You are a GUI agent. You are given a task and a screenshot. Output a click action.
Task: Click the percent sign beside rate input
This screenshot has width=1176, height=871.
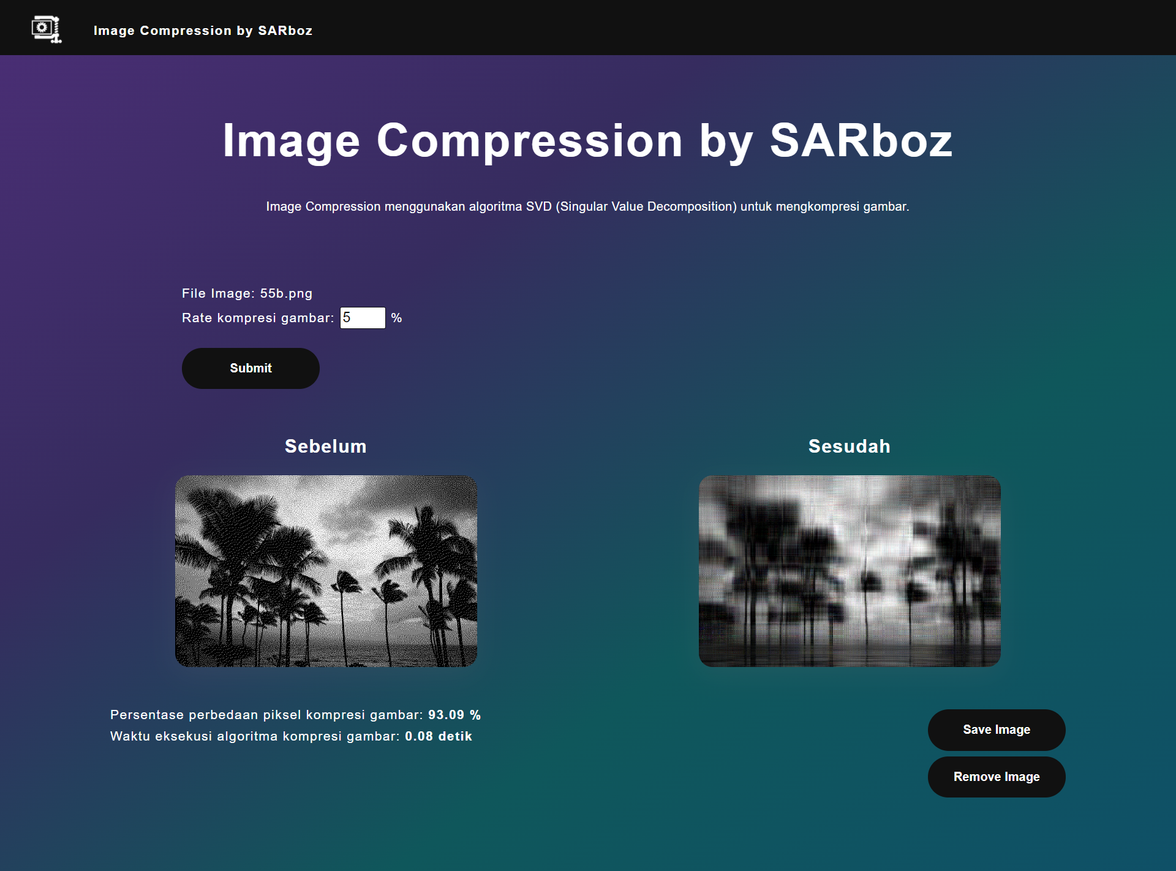point(396,318)
